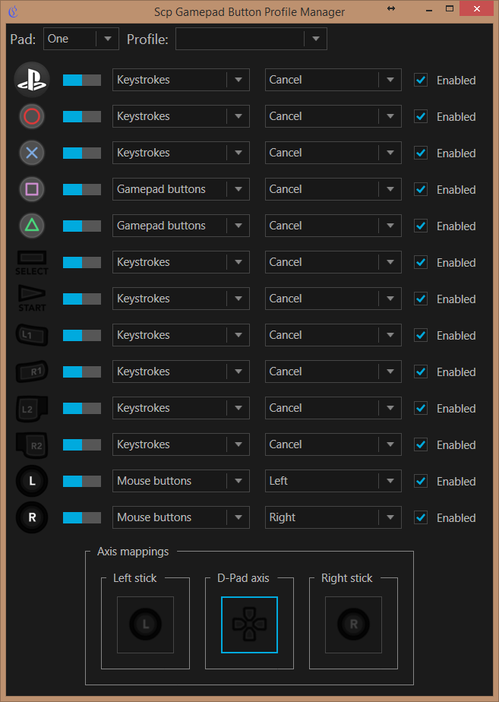This screenshot has height=702, width=499.
Task: Click the double-arrow icon in title bar
Action: point(391,8)
